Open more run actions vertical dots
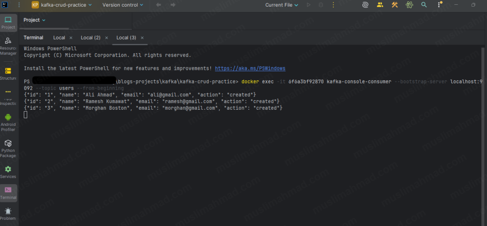The width and height of the screenshot is (487, 226). pos(333,5)
